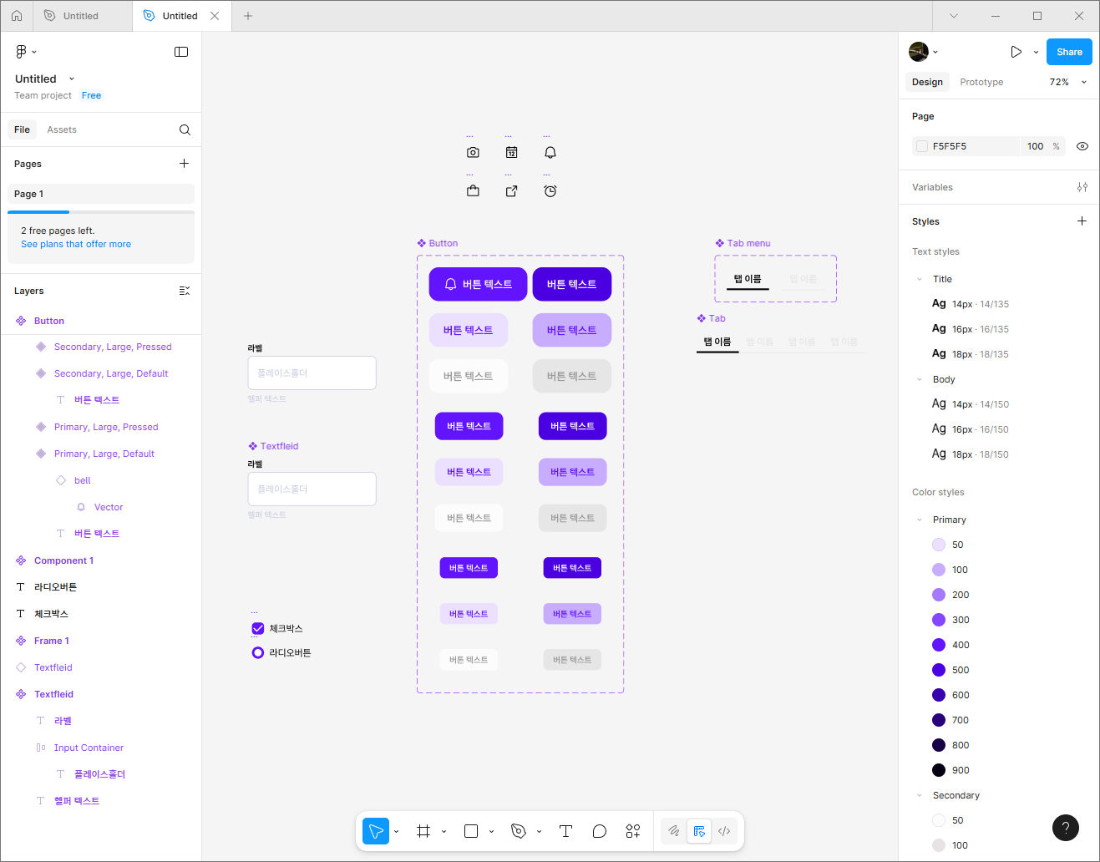The height and width of the screenshot is (862, 1100).
Task: Open See plans that offer more link
Action: click(x=76, y=244)
